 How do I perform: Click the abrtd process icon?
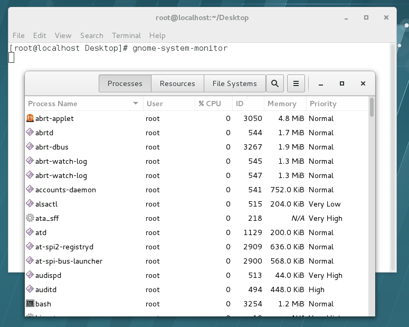click(30, 132)
